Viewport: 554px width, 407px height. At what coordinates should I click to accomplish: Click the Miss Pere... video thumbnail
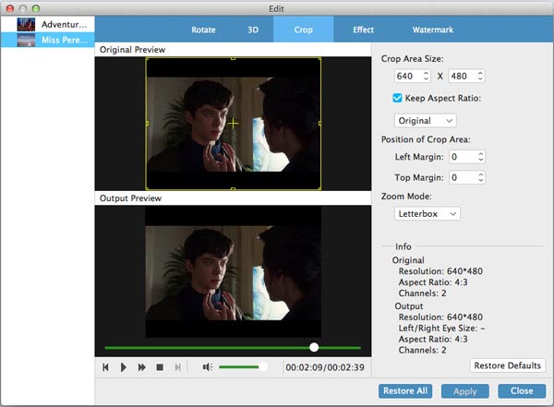26,40
